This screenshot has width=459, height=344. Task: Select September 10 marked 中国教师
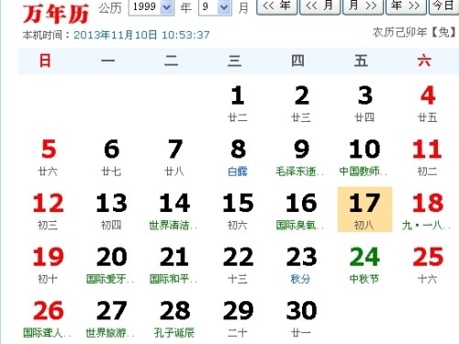(364, 157)
